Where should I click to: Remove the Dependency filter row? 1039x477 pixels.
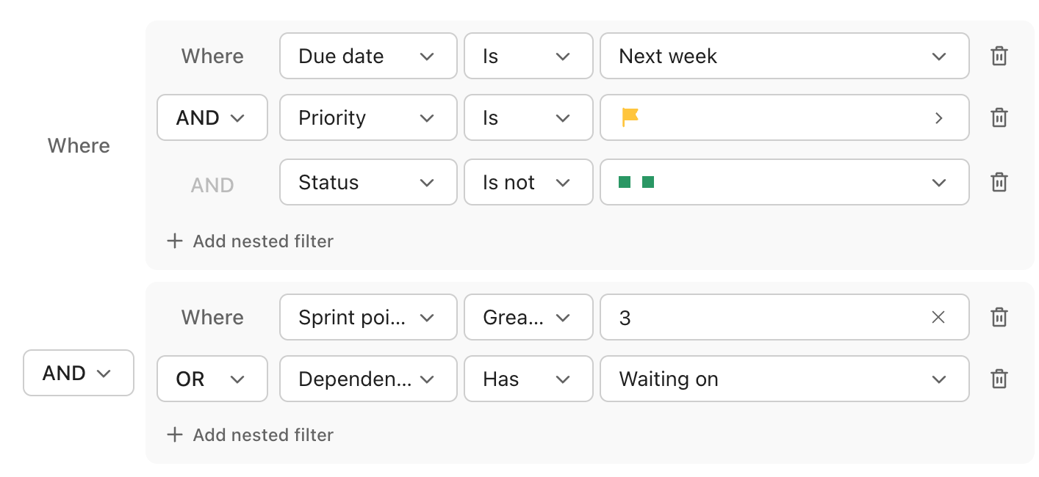tap(999, 379)
